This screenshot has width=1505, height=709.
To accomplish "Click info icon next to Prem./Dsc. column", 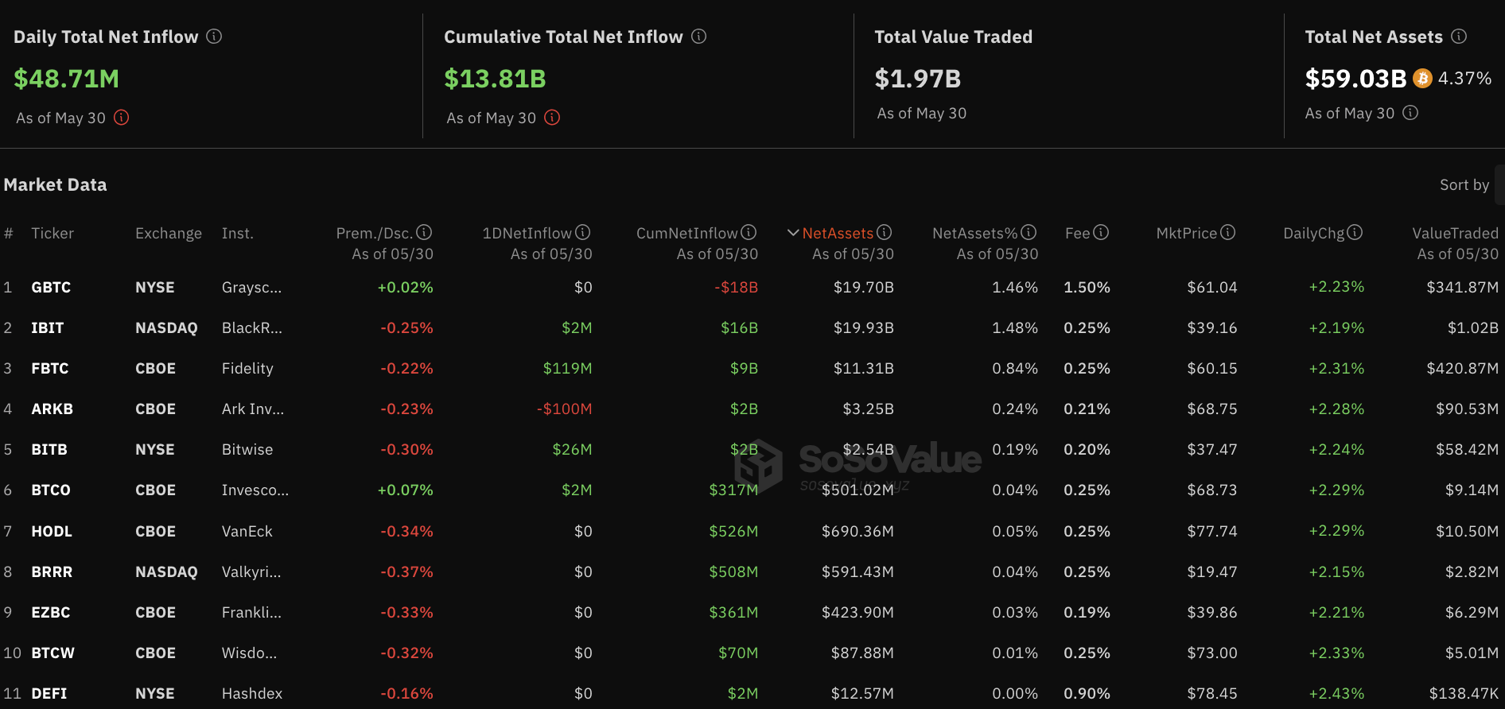I will (x=424, y=232).
